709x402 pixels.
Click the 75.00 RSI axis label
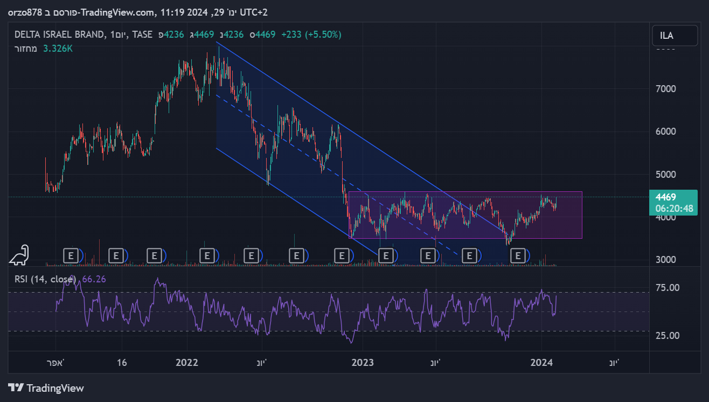pos(668,288)
